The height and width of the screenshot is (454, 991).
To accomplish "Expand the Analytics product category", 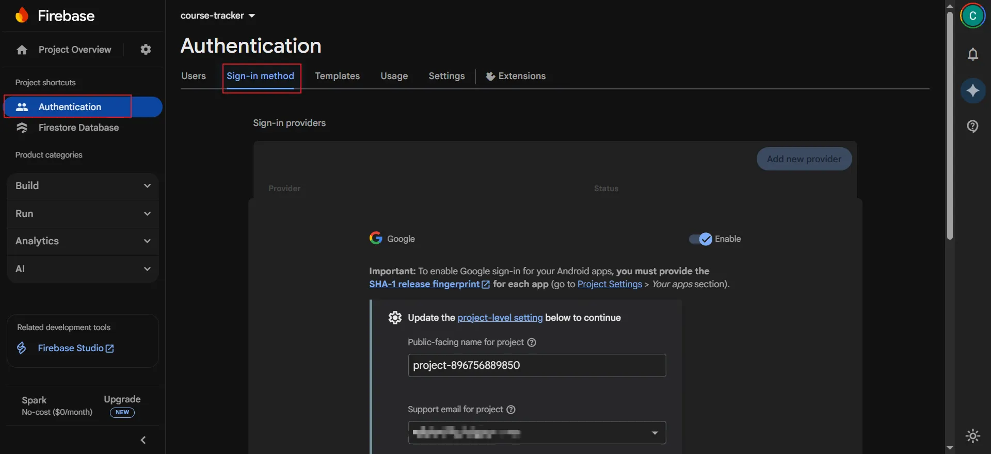I will point(83,241).
